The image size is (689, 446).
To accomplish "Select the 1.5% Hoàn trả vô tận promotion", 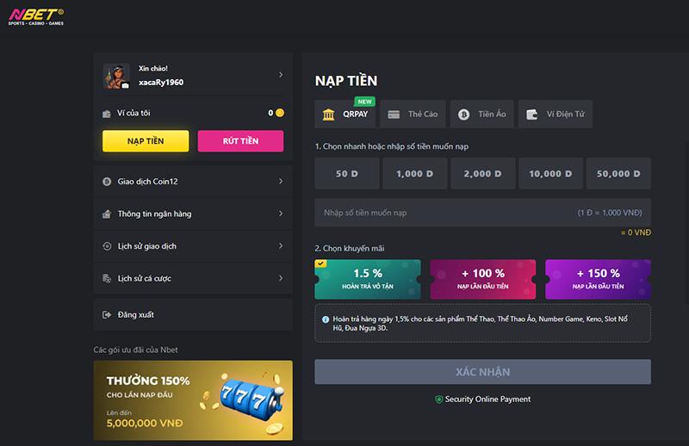I will 368,279.
